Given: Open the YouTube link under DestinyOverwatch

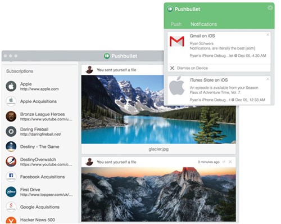Looking at the screenshot, I should click(46, 164).
